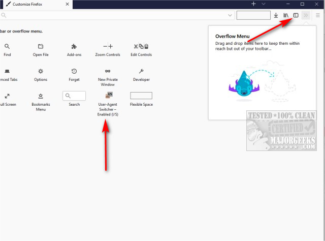This screenshot has height=241, width=325.
Task: Click the Bookmarks Menu icon
Action: (x=41, y=96)
